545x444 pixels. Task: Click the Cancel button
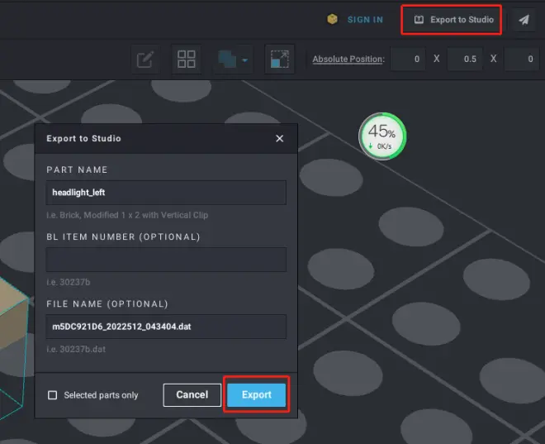(x=192, y=395)
